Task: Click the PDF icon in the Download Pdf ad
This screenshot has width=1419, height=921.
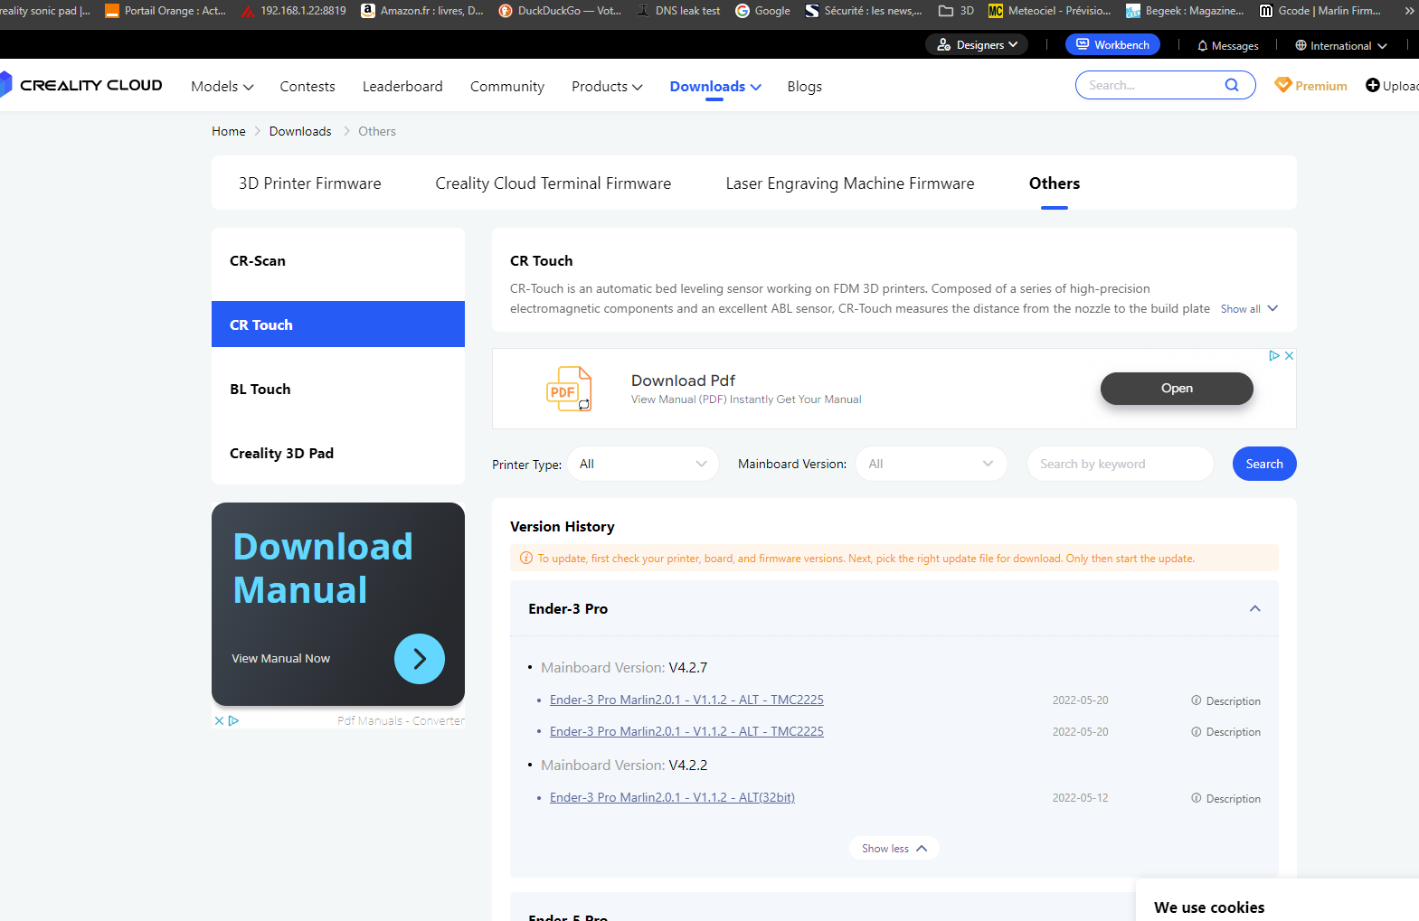Action: (x=569, y=389)
